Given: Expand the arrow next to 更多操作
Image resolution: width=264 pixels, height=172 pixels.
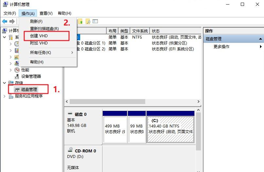Looking at the screenshot, I should point(261,47).
